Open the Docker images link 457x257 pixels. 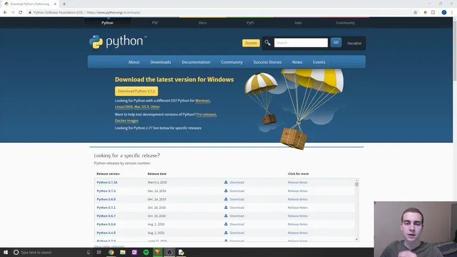127,121
